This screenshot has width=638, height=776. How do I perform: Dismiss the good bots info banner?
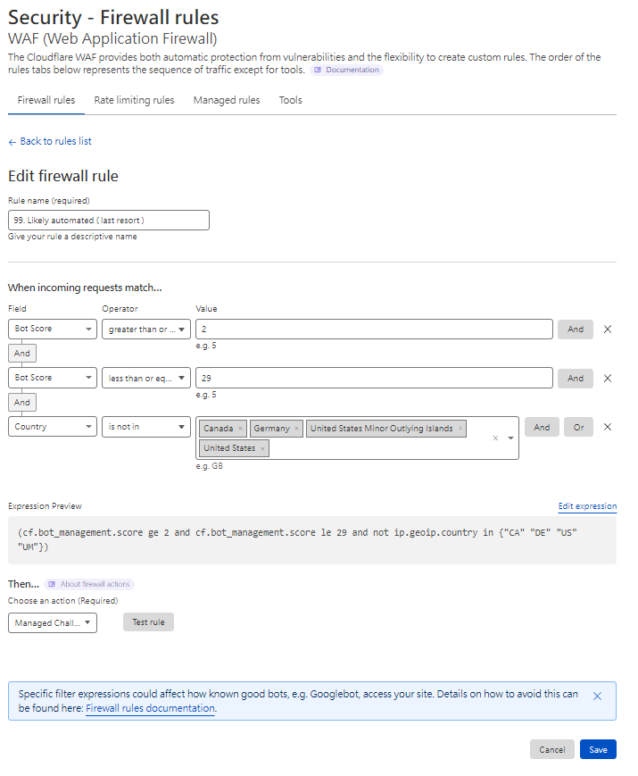[598, 697]
